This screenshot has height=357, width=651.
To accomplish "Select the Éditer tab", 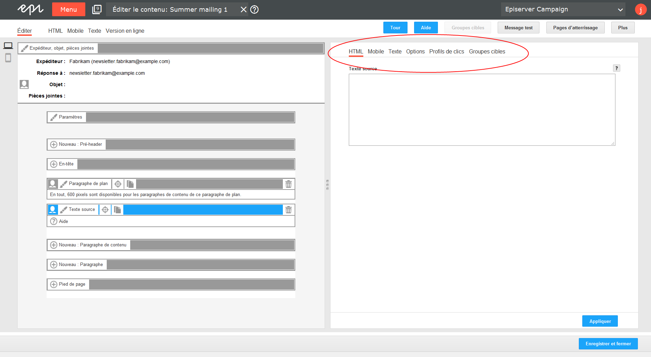I will click(x=25, y=31).
